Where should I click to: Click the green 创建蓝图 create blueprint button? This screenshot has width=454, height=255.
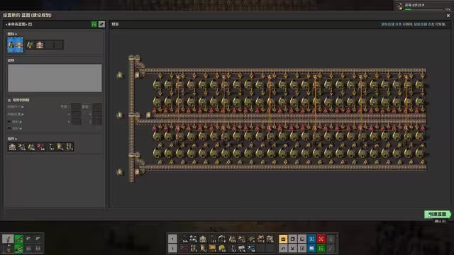pos(437,214)
